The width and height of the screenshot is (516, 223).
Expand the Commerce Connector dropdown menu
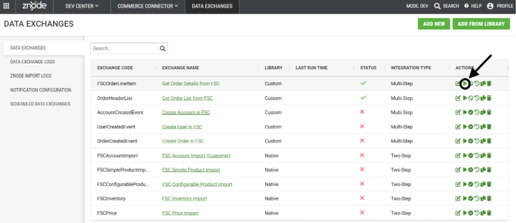[x=148, y=6]
